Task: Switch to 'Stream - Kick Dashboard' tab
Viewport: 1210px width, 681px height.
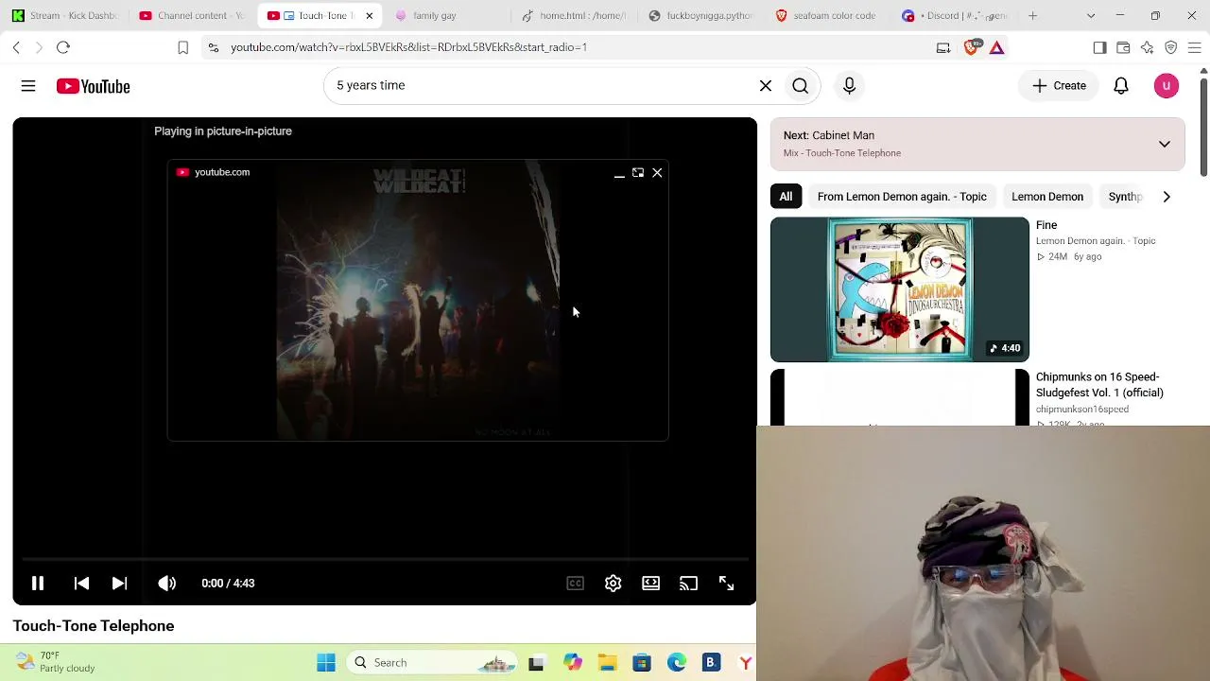Action: point(64,16)
